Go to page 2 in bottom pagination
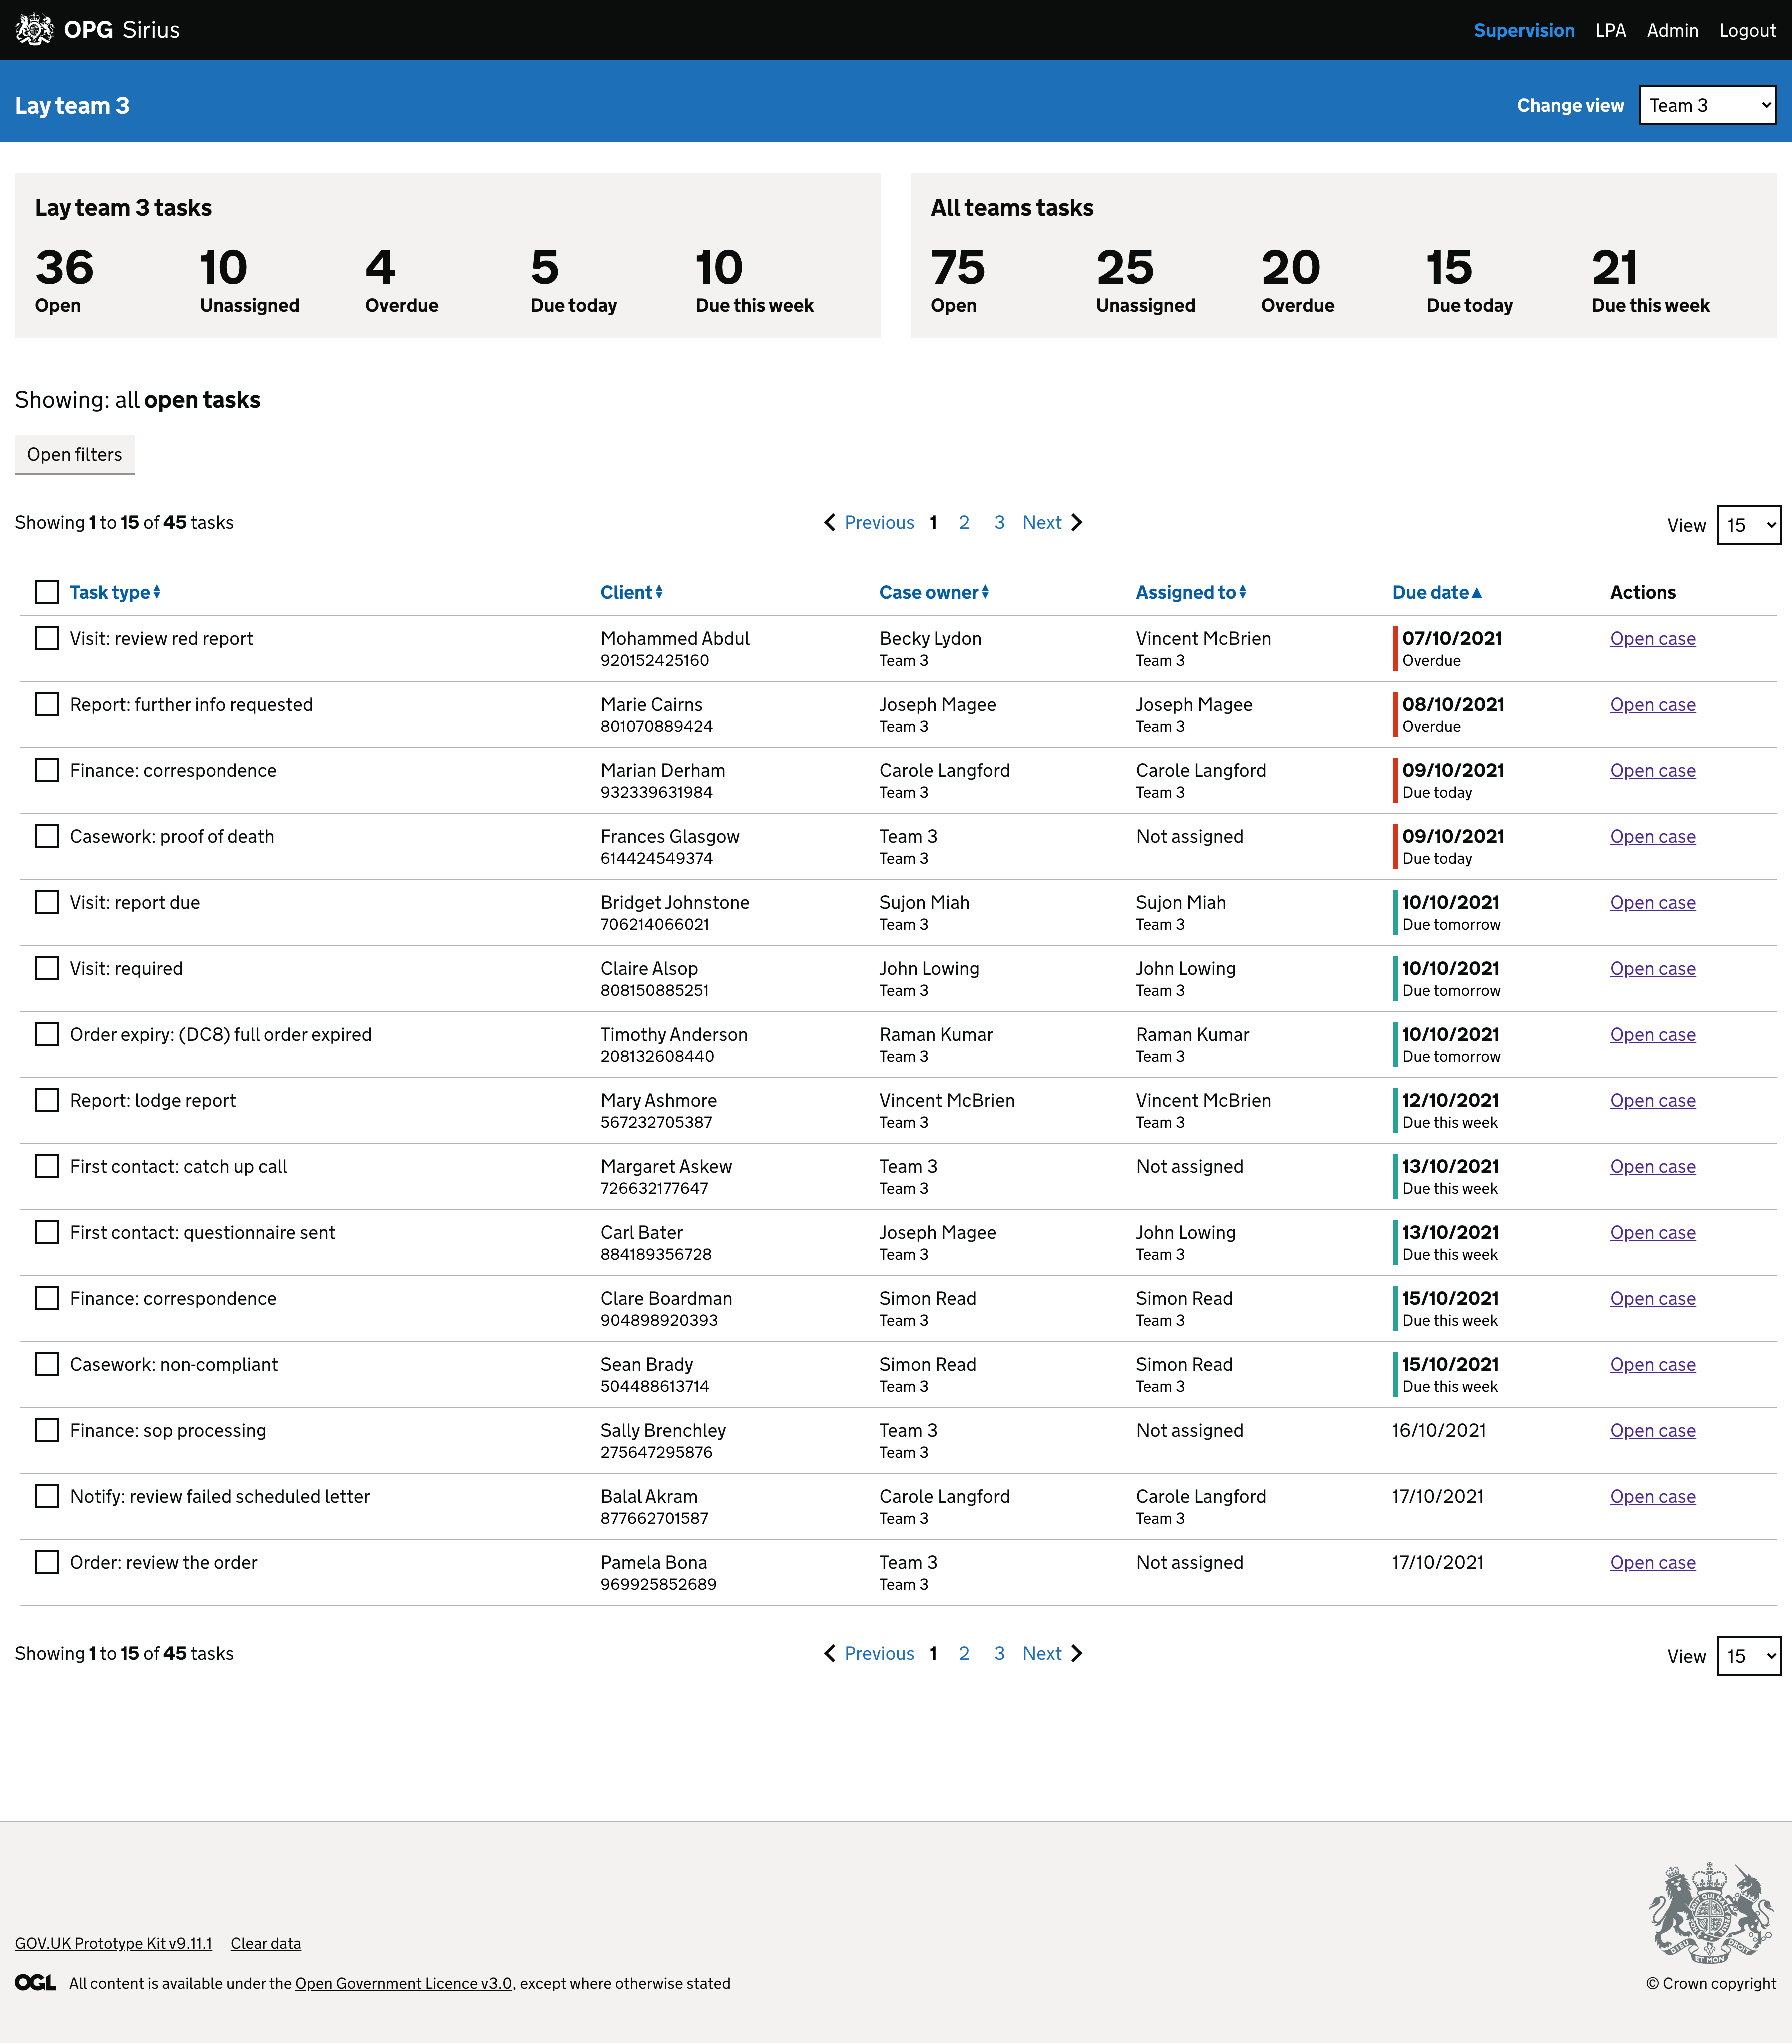The height and width of the screenshot is (2044, 1792). tap(964, 1654)
